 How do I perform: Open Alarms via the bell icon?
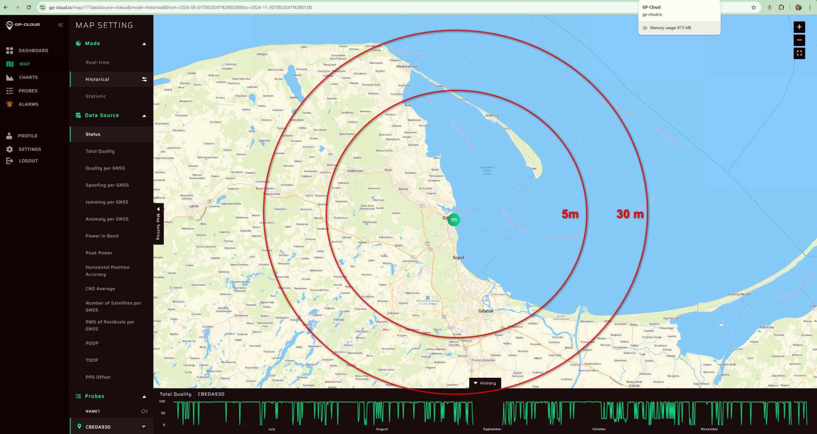point(10,104)
